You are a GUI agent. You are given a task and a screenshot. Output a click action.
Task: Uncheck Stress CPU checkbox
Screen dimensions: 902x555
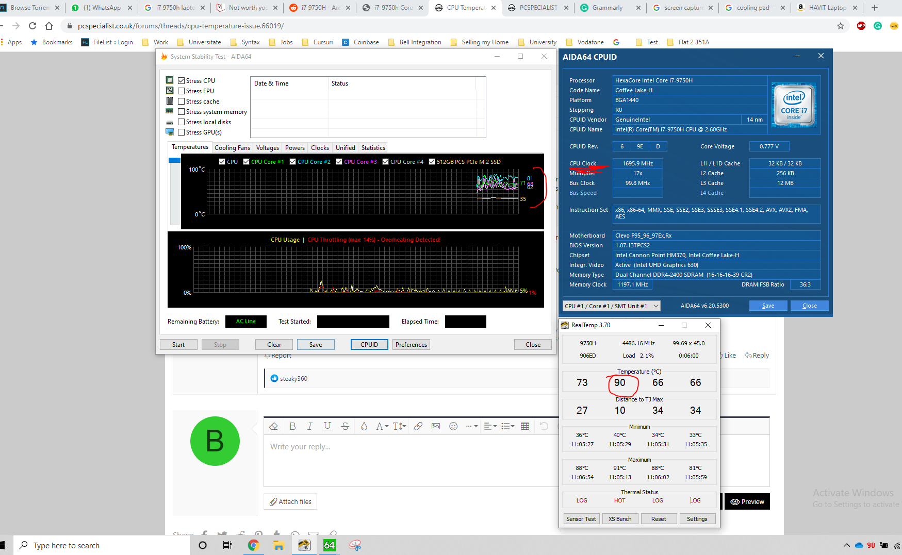pos(181,80)
